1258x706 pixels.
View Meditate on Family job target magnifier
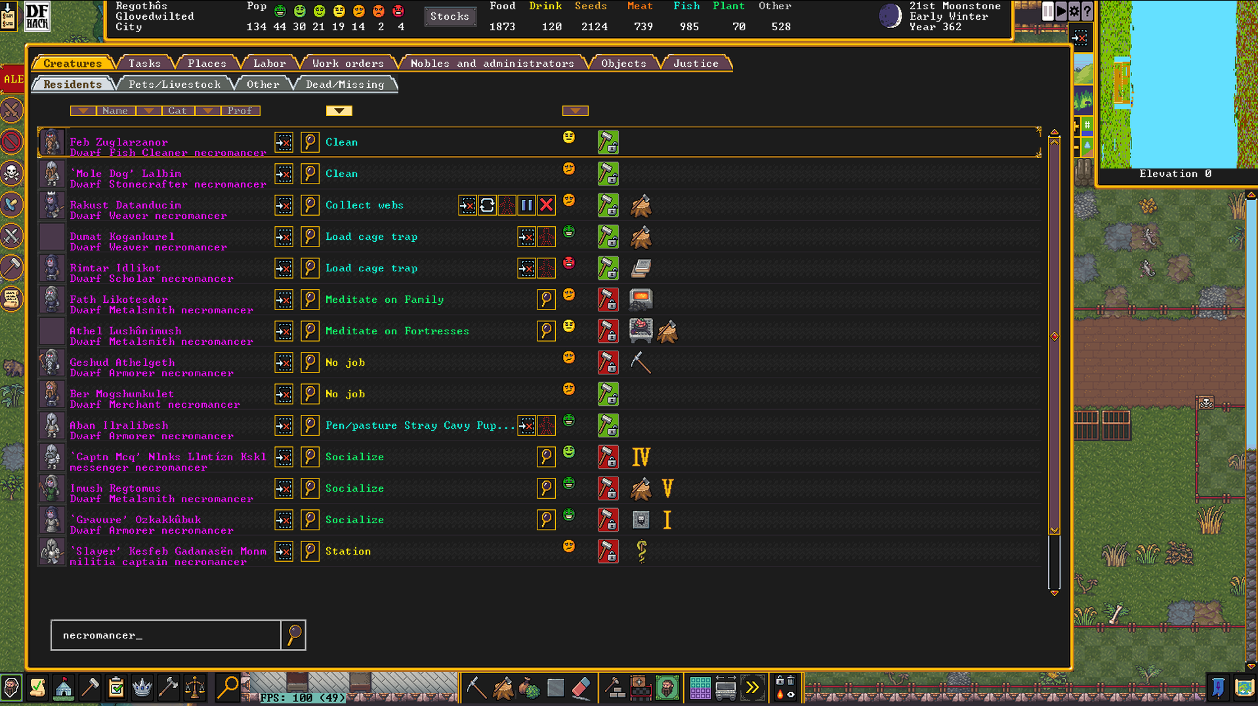pyautogui.click(x=546, y=300)
